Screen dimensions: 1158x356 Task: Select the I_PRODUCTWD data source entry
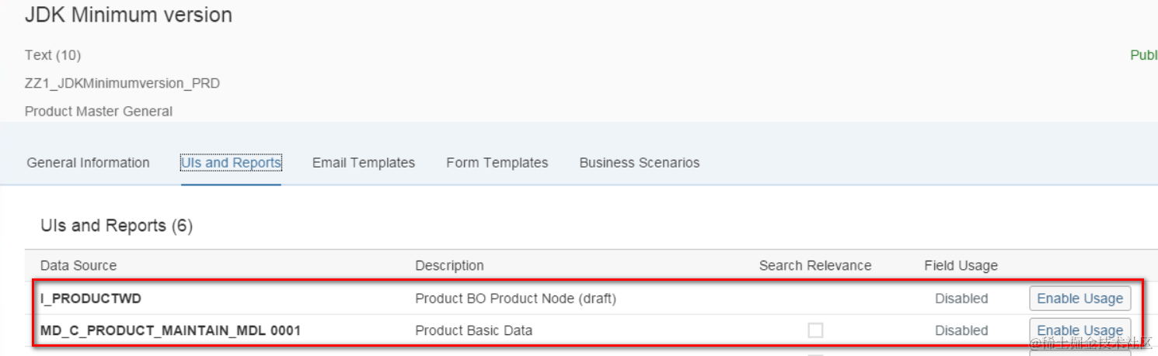point(91,299)
